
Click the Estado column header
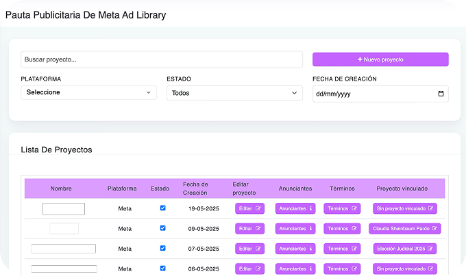point(160,189)
